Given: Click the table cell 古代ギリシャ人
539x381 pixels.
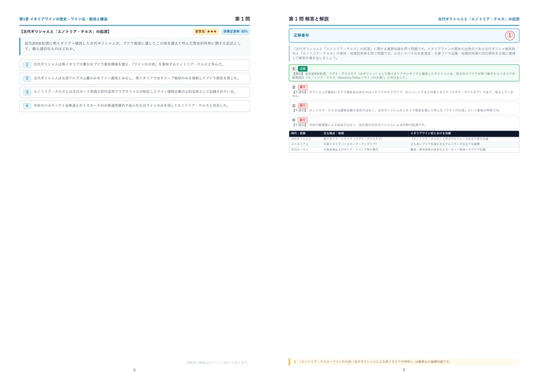Looking at the screenshot, I should [301, 139].
